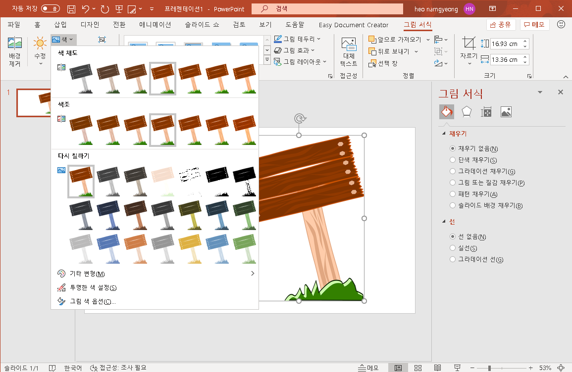Select Pattern fill (패턴 채우기) radio button
Image resolution: width=572 pixels, height=372 pixels.
coord(453,194)
